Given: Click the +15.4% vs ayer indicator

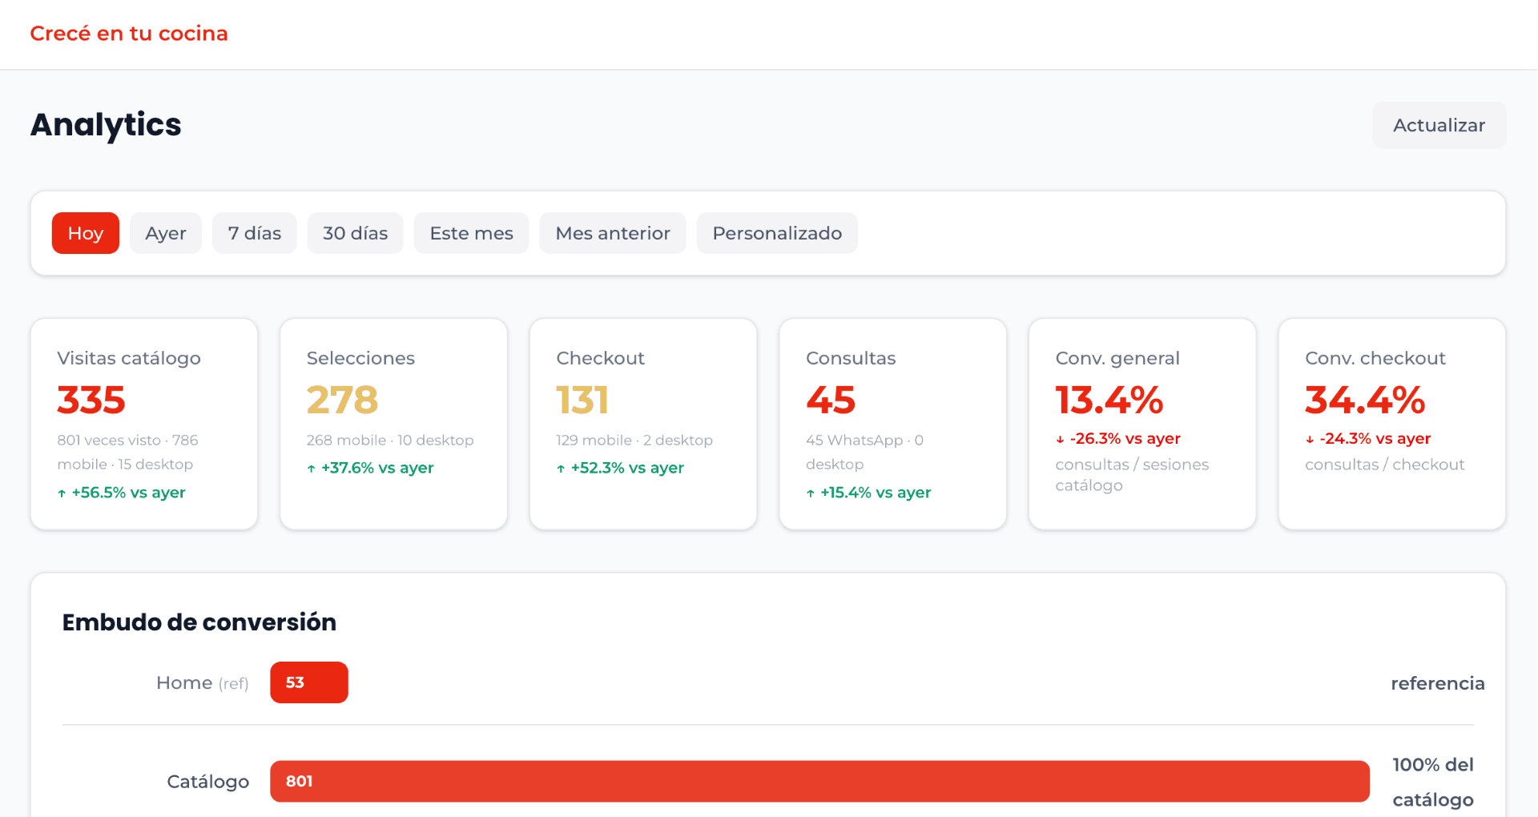Looking at the screenshot, I should (x=868, y=493).
